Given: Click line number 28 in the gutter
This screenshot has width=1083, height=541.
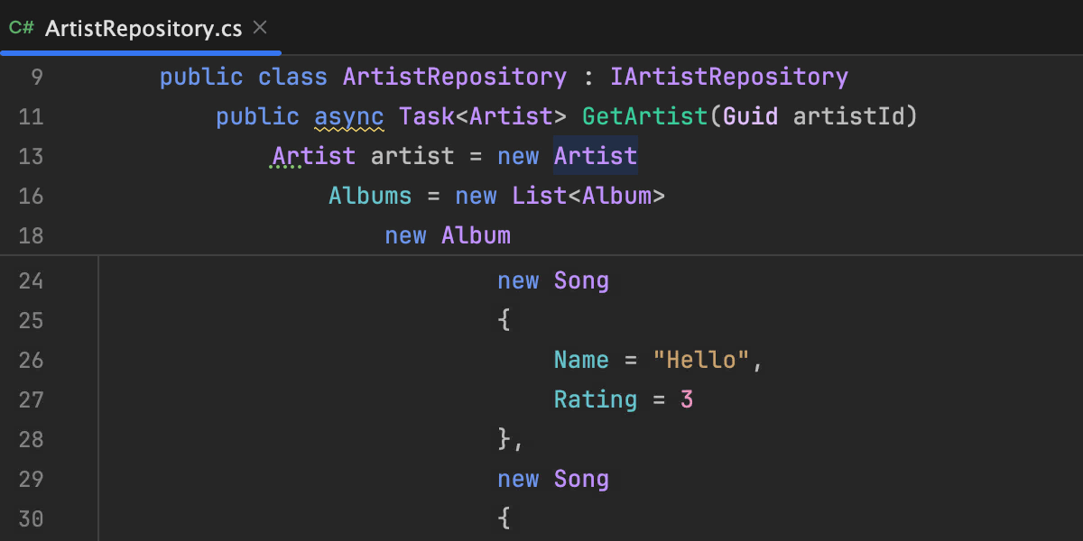Looking at the screenshot, I should (31, 440).
